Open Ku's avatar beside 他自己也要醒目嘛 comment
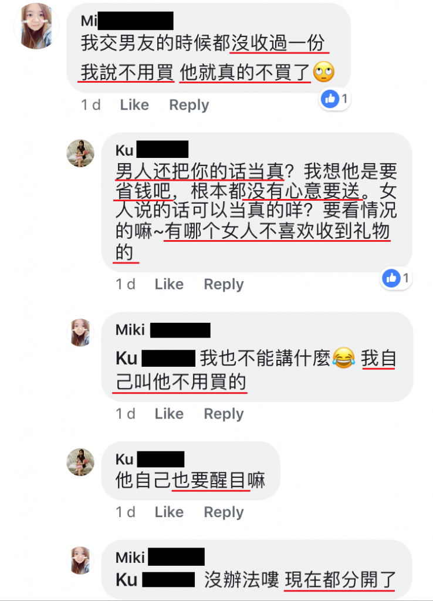The width and height of the screenshot is (433, 601). tap(80, 462)
